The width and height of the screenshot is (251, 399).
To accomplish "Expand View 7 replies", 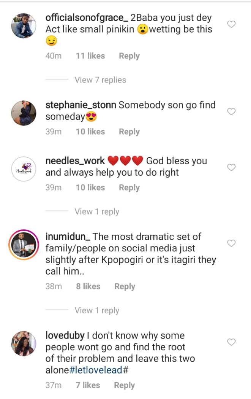I will [100, 80].
